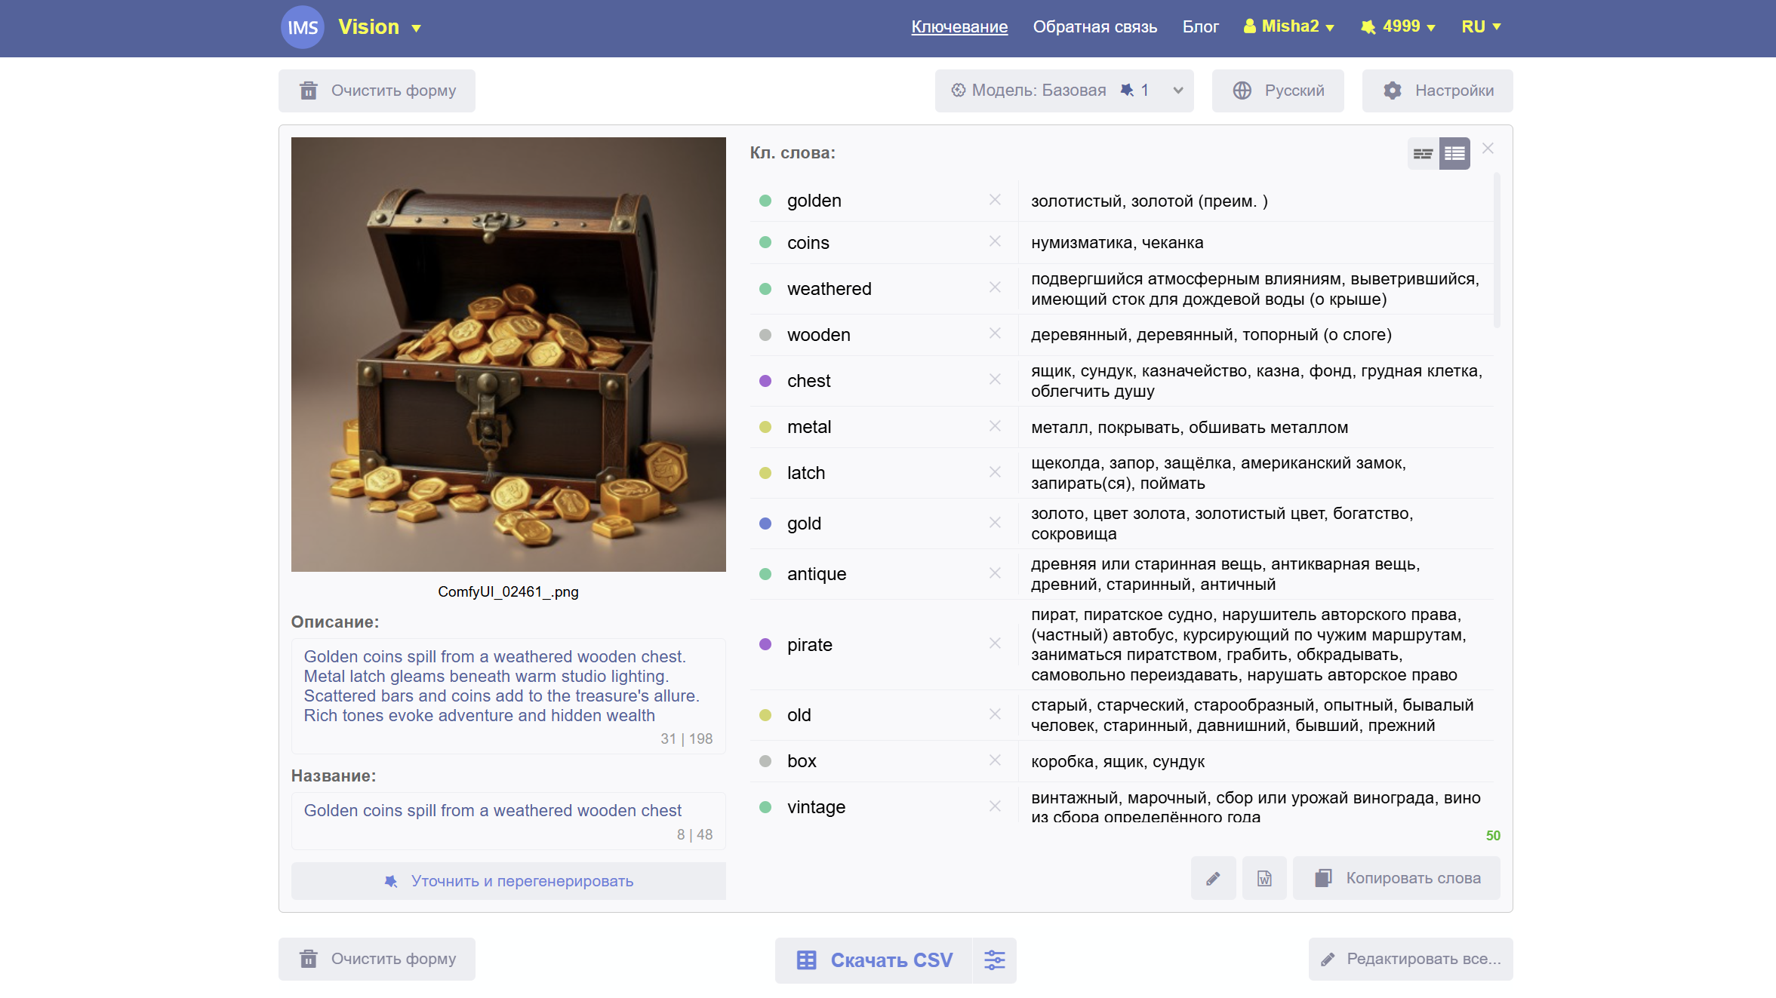Click the IMS logo icon
Viewport: 1776px width, 998px height.
[303, 27]
